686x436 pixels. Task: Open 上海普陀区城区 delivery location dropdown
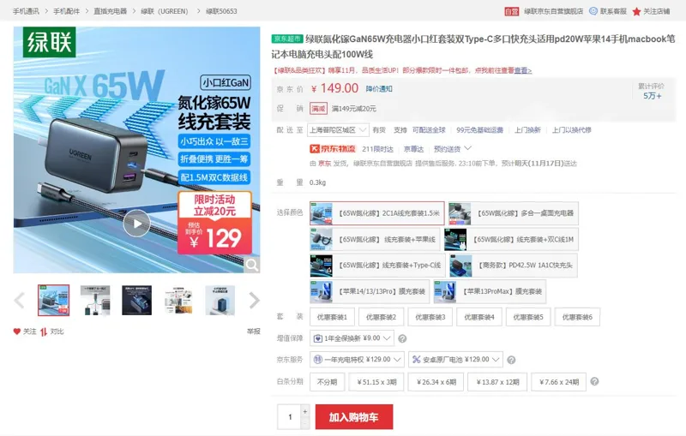(x=338, y=130)
